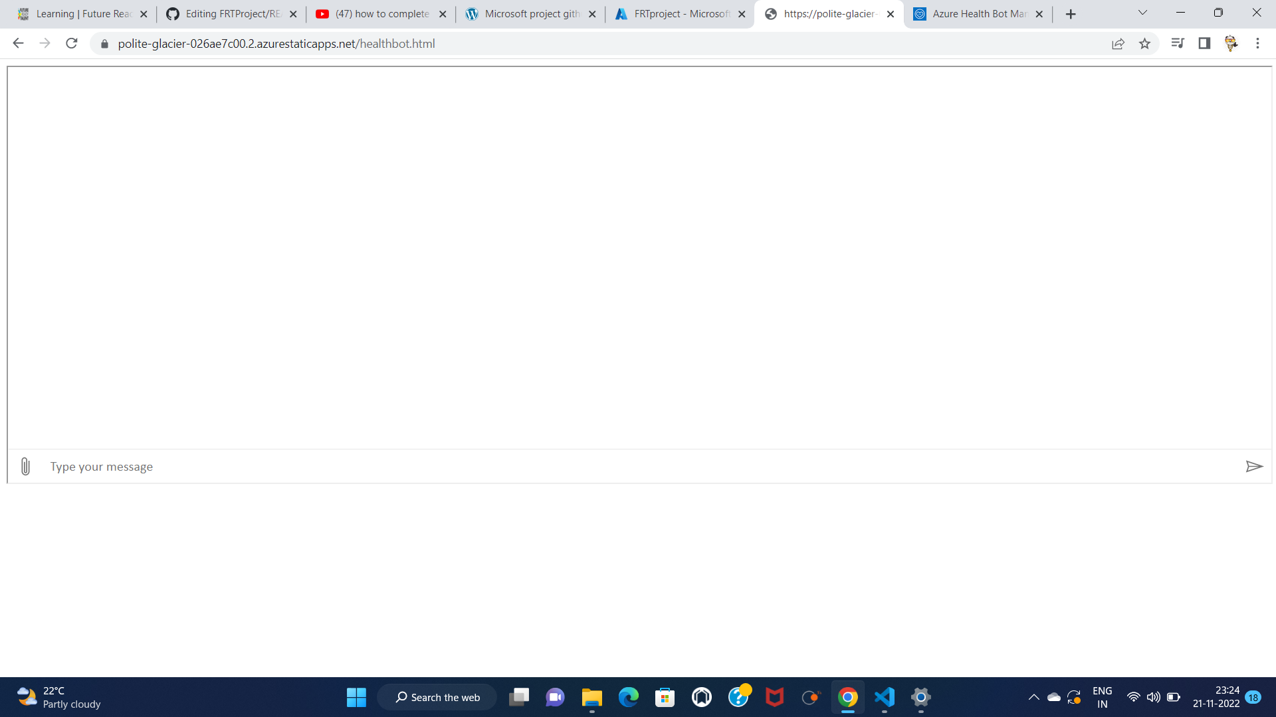The image size is (1276, 717).
Task: Open a new browser tab
Action: [x=1071, y=14]
